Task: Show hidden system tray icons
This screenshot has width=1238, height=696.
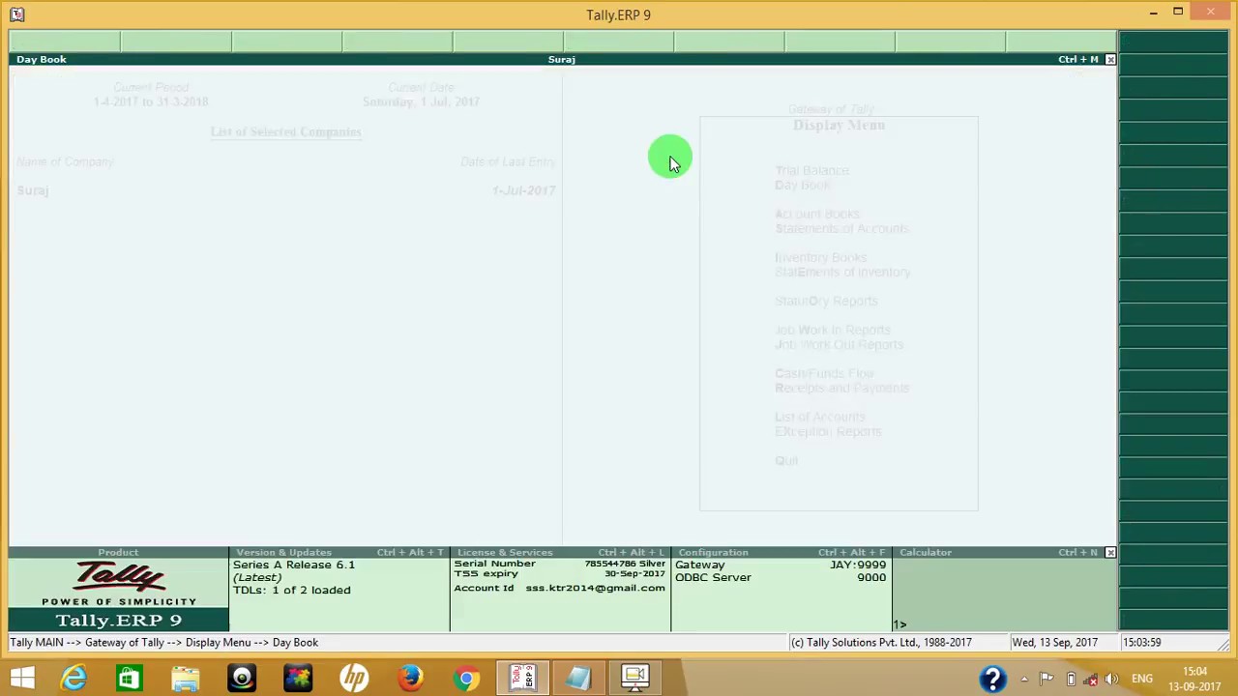Action: [1024, 679]
